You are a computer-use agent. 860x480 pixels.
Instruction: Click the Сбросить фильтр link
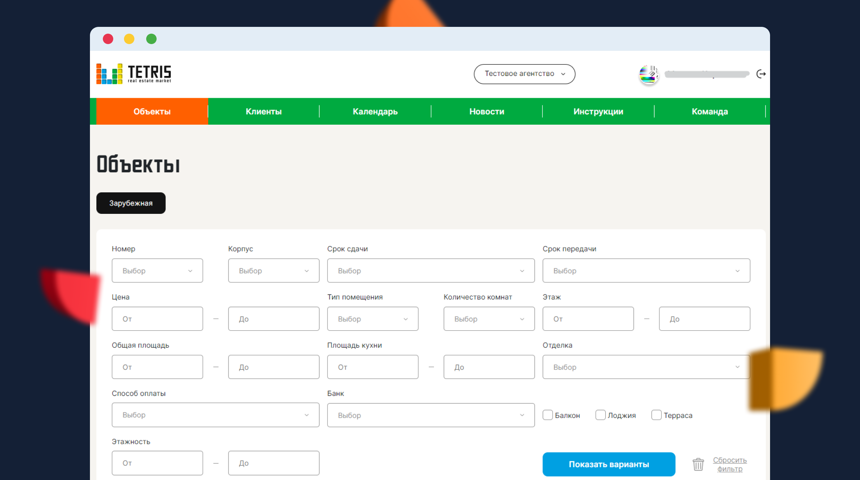click(x=730, y=464)
